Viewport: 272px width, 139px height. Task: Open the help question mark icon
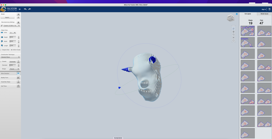tap(269, 9)
